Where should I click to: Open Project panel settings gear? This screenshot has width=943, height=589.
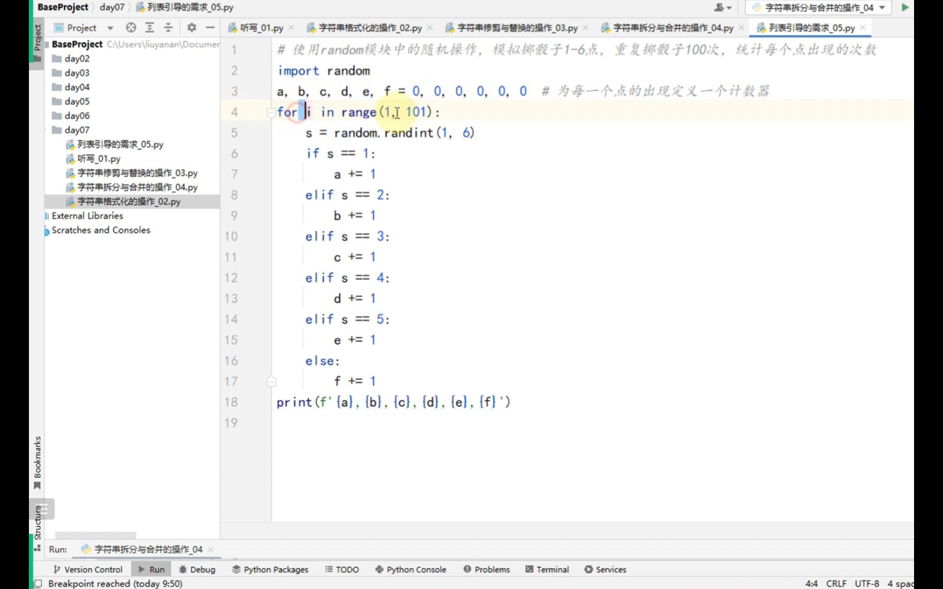pyautogui.click(x=191, y=27)
